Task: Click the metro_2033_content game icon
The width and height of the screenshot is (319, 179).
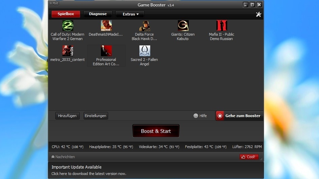Action: point(68,51)
